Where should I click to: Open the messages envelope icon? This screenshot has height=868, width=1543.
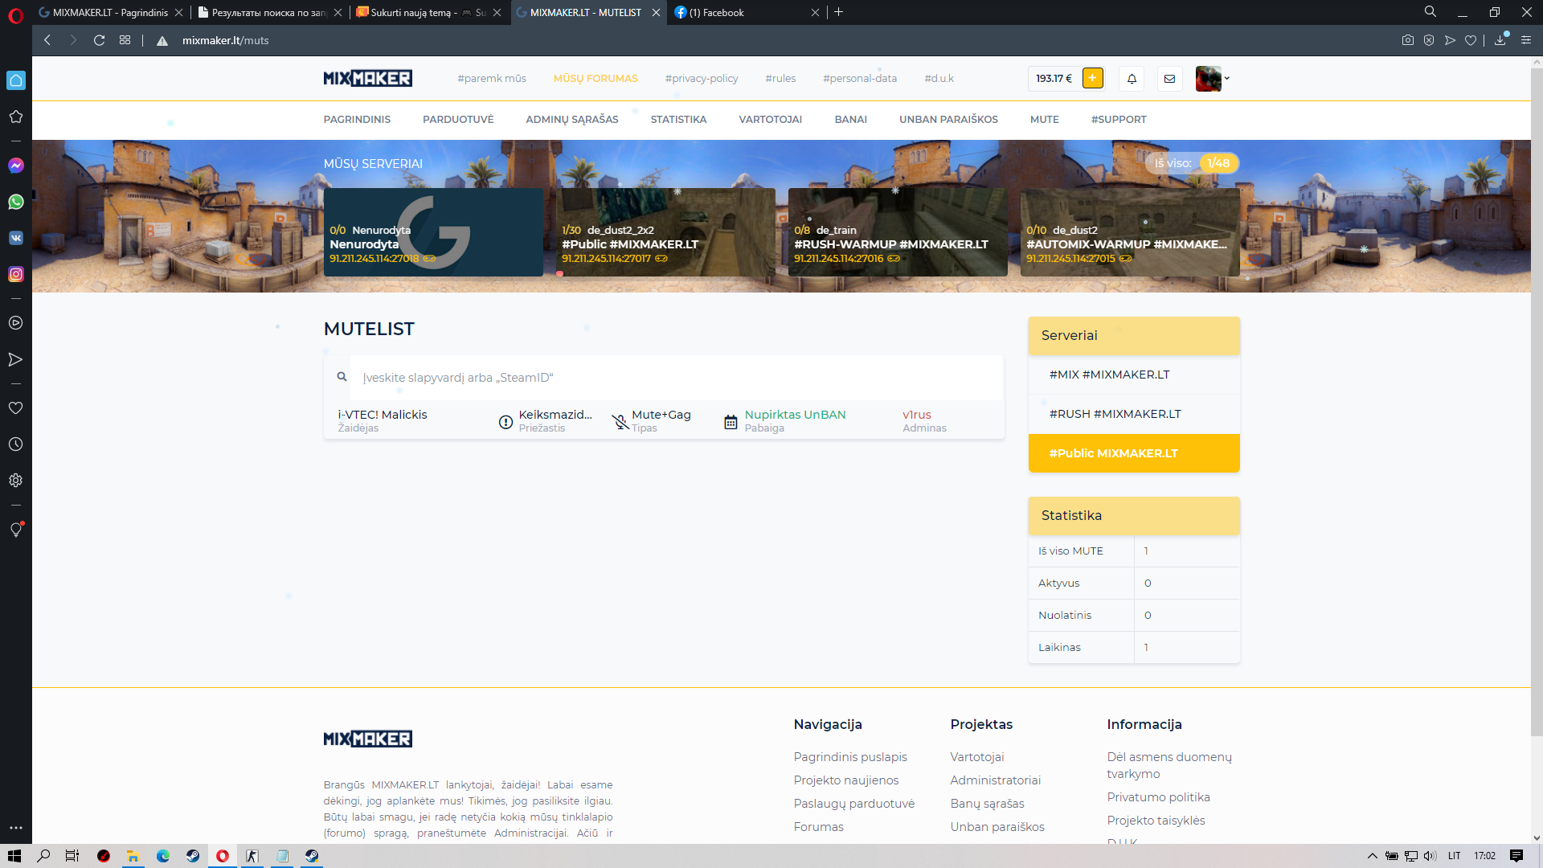pyautogui.click(x=1169, y=79)
